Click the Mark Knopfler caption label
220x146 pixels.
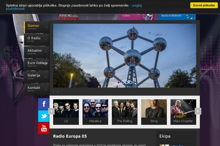183,121
